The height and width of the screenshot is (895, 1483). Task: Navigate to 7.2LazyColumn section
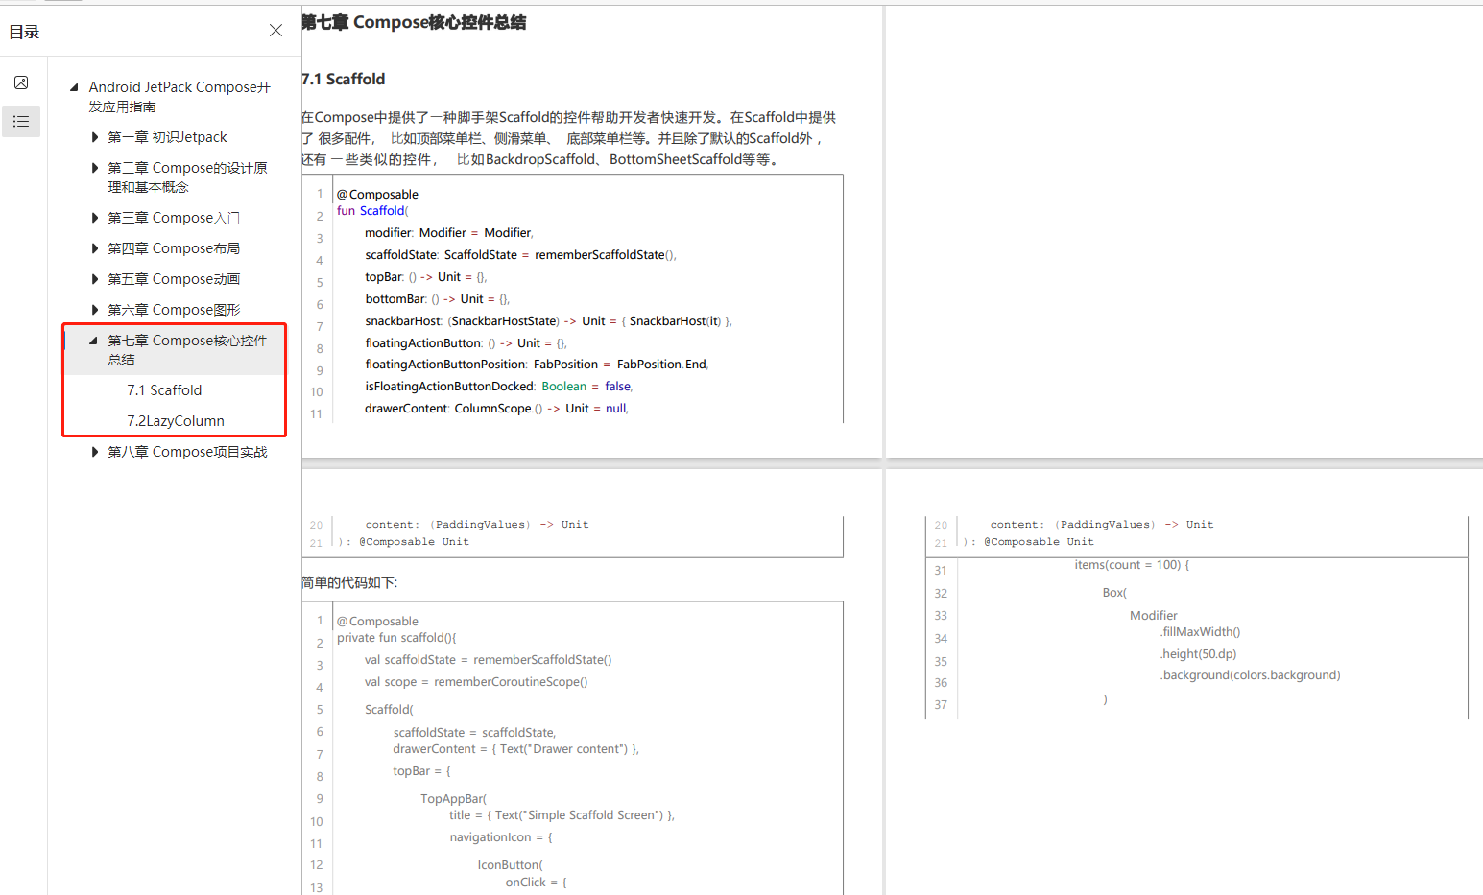176,421
